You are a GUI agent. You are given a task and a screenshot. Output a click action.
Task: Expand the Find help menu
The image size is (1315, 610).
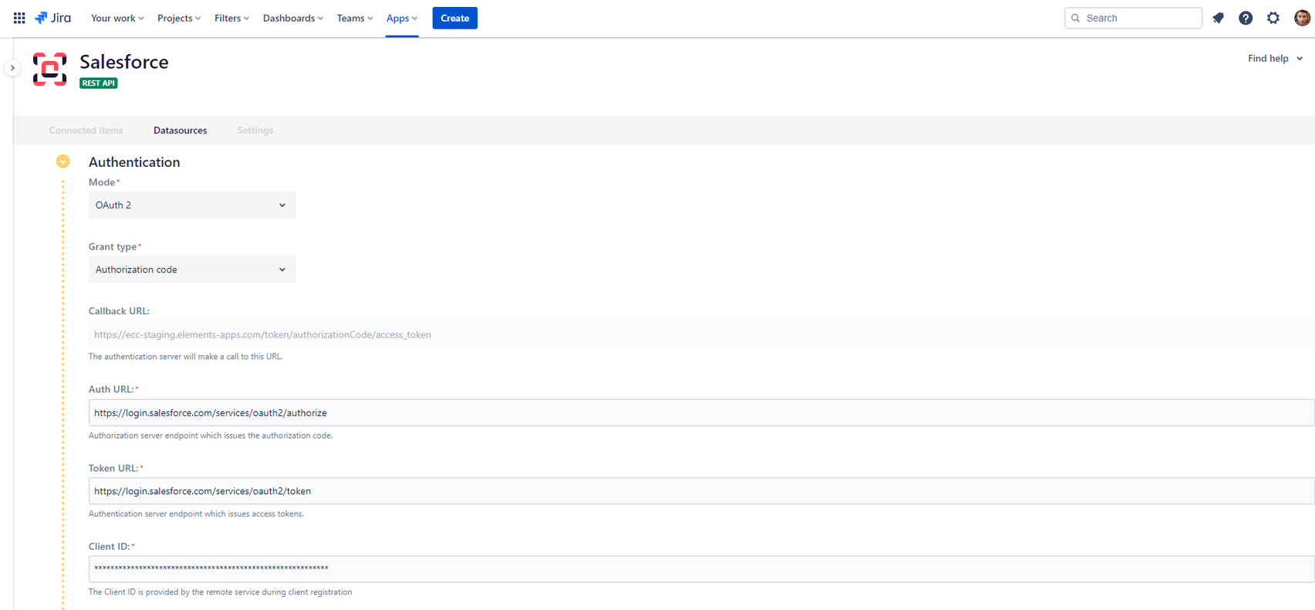[1275, 59]
